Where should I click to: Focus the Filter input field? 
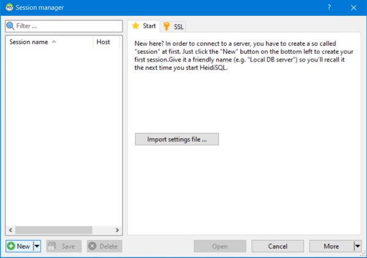(64, 26)
